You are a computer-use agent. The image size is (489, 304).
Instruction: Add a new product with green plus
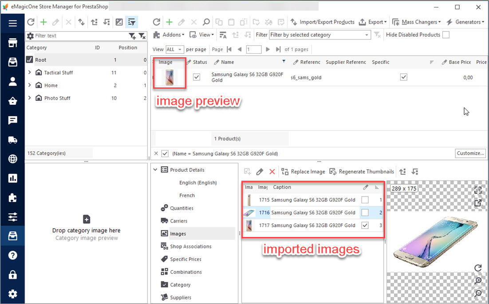tap(169, 22)
